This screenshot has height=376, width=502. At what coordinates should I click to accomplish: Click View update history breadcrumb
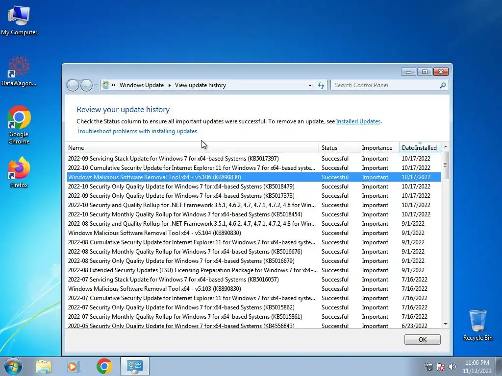click(x=201, y=85)
